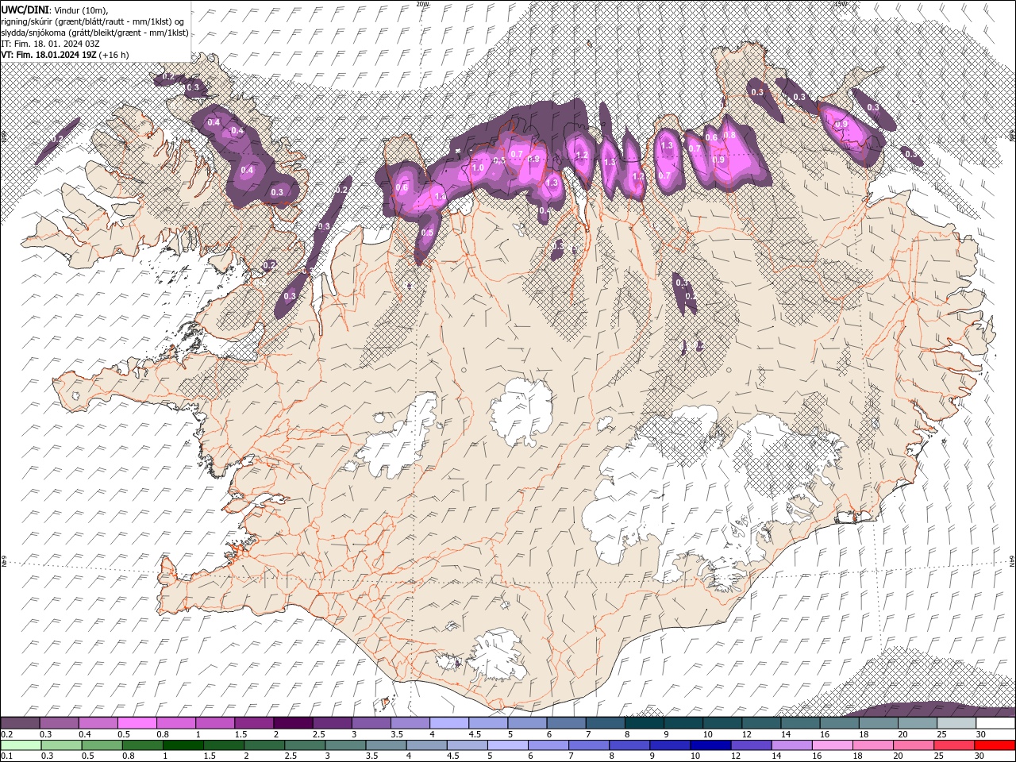This screenshot has height=762, width=1016.
Task: Select the light grey 25 swatch in the snow legend
Action: click(x=956, y=723)
